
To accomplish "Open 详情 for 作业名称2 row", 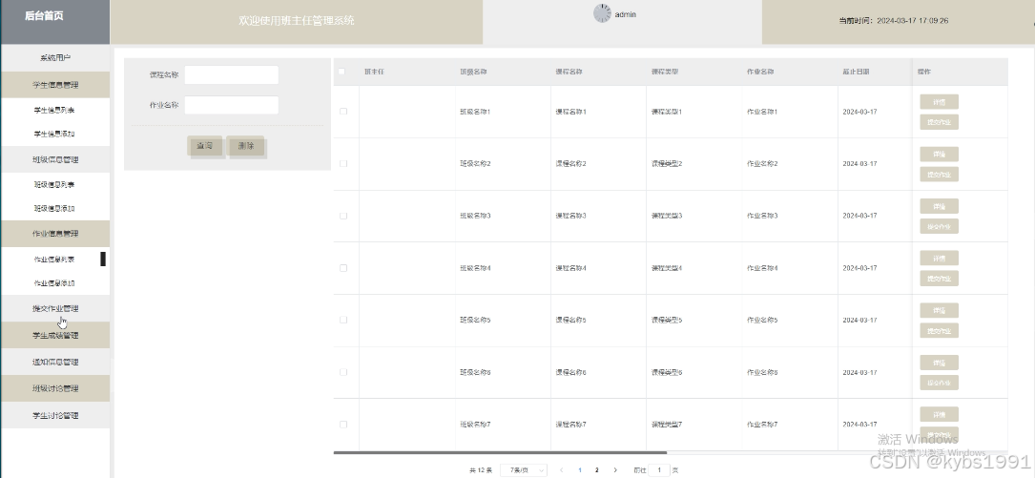I will click(939, 154).
